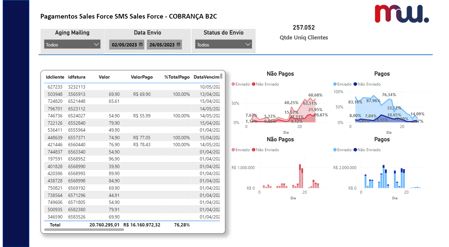This screenshot has height=247, width=449.
Task: Click the 76,34% data label in Pagos chart
Action: click(389, 94)
